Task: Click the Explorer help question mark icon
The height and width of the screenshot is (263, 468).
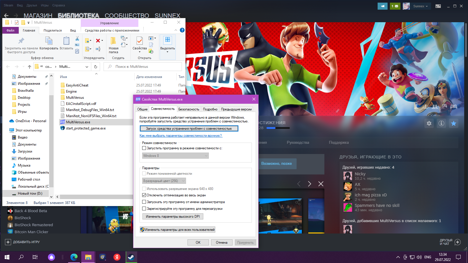Action: pos(182,30)
